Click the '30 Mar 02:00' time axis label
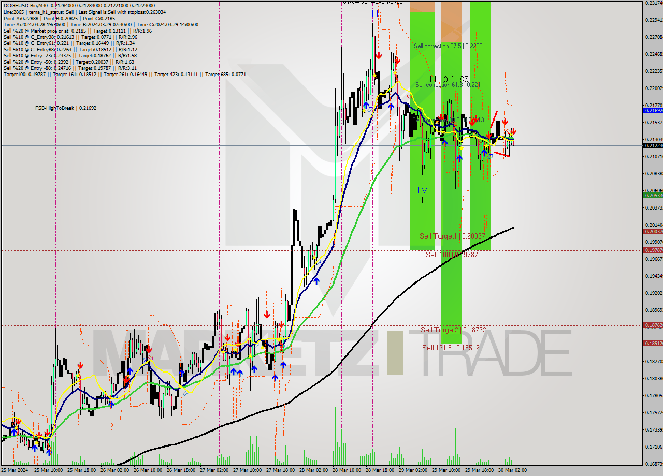663x476 pixels. [512, 470]
